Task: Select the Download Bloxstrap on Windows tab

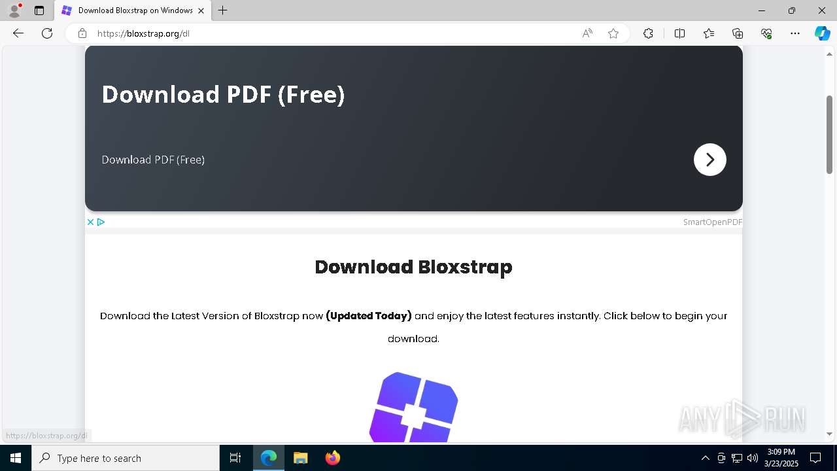Action: 133,10
